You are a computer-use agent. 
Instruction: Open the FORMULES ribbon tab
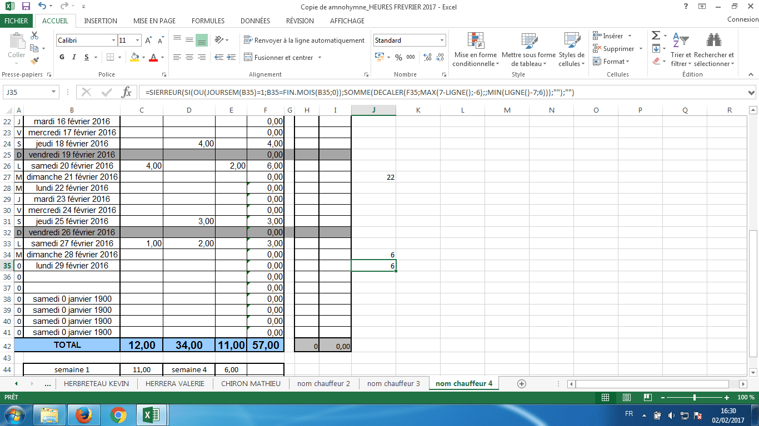(x=208, y=21)
